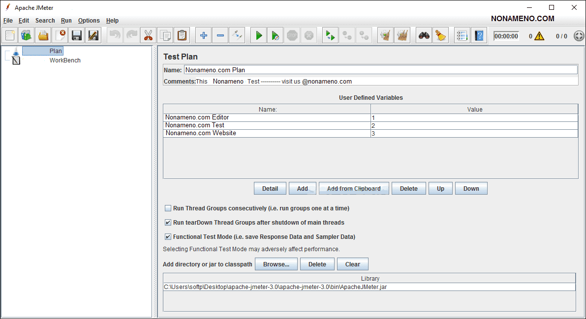Screen dimensions: 586x319
Task: Select WorkBench node in the tree
Action: pyautogui.click(x=65, y=60)
